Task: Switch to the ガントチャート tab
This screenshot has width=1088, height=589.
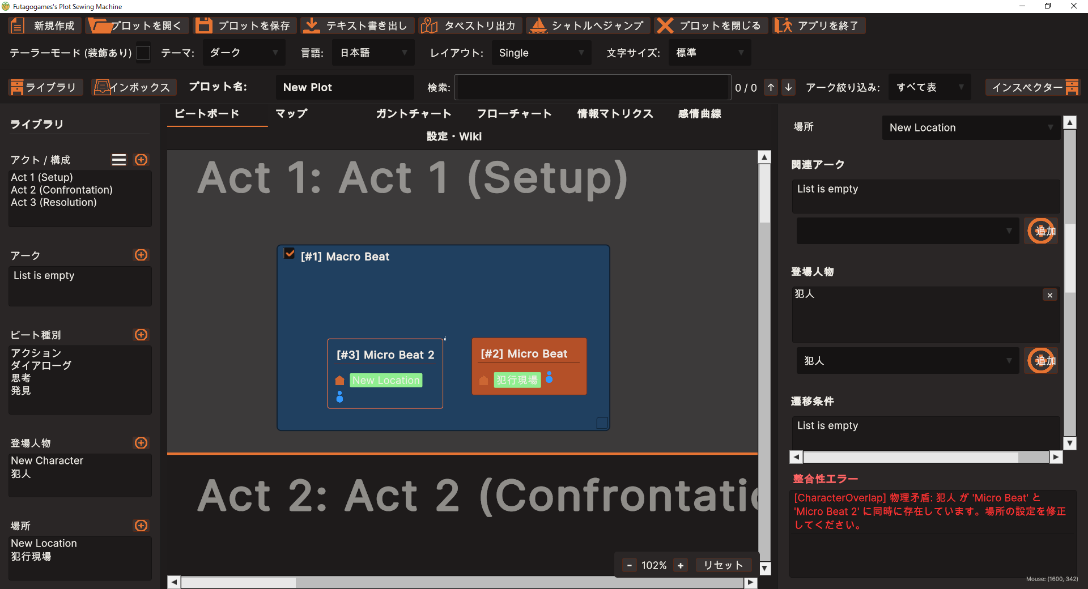Action: point(413,114)
